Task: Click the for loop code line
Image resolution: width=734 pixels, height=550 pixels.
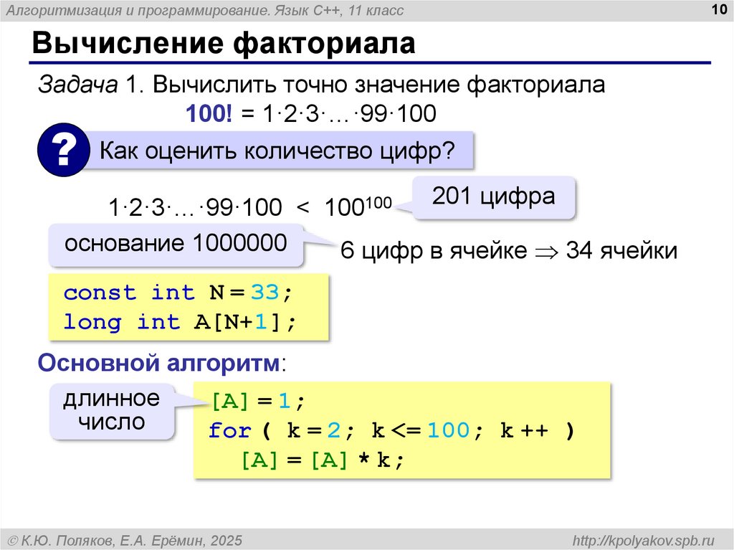Action: tap(391, 430)
